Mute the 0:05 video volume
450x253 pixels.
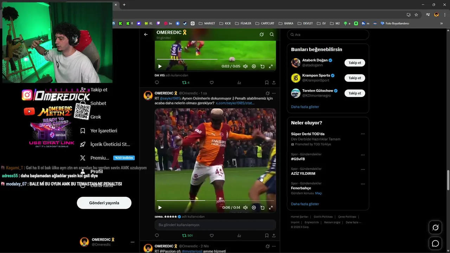(x=245, y=66)
